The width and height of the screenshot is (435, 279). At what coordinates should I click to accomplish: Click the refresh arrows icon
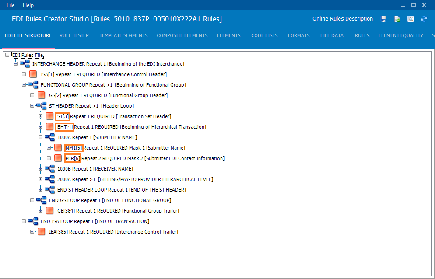click(424, 19)
